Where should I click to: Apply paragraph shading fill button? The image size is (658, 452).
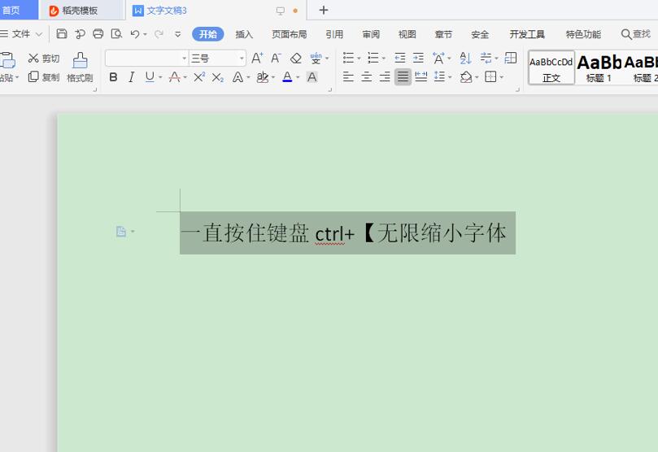466,77
